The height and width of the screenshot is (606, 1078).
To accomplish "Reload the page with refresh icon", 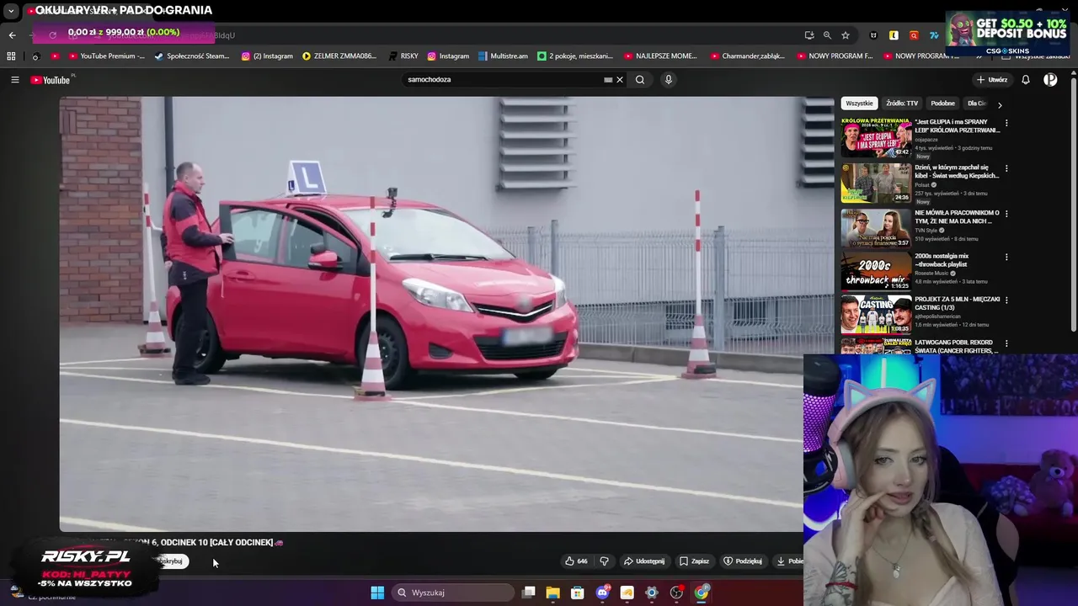I will pyautogui.click(x=52, y=35).
